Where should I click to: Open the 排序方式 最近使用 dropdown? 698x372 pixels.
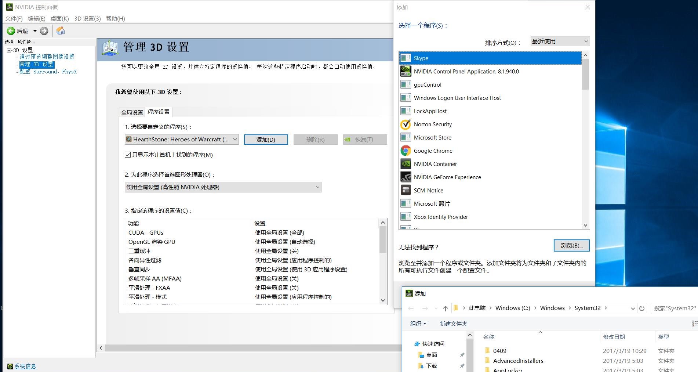pos(560,41)
